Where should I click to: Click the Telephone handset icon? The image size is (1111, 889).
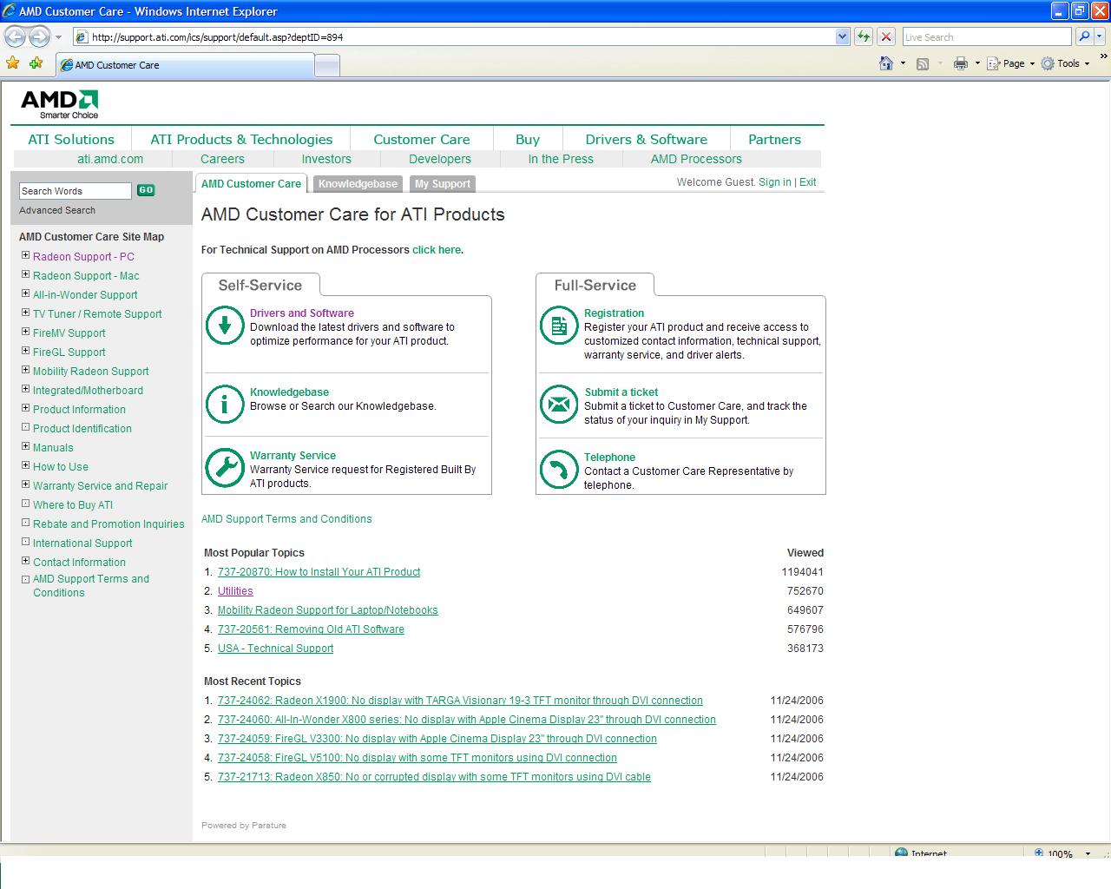pos(559,470)
